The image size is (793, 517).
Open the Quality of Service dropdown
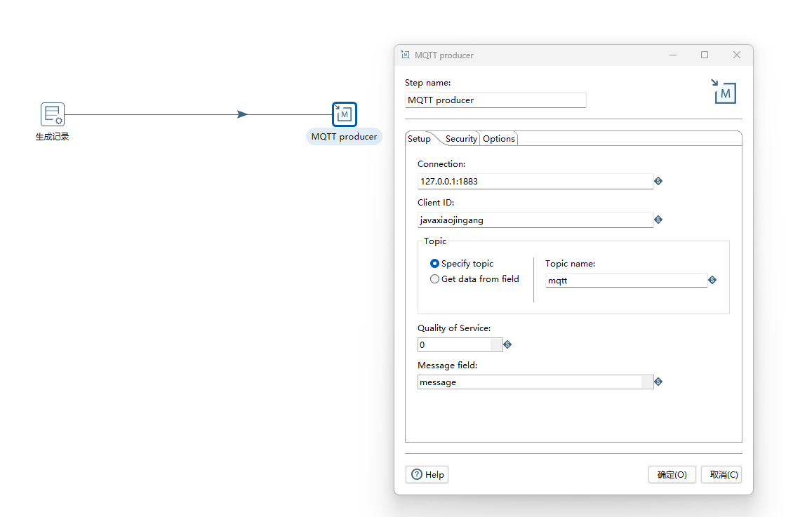496,344
